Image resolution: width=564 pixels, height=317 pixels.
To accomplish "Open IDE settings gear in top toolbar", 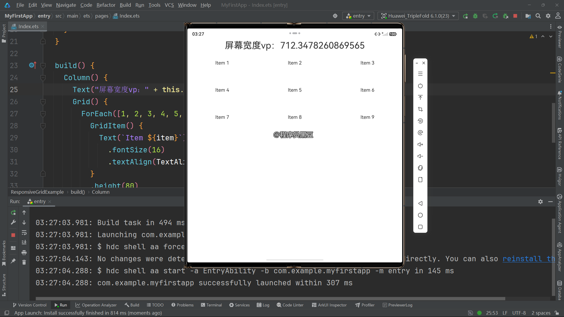I will pyautogui.click(x=548, y=16).
